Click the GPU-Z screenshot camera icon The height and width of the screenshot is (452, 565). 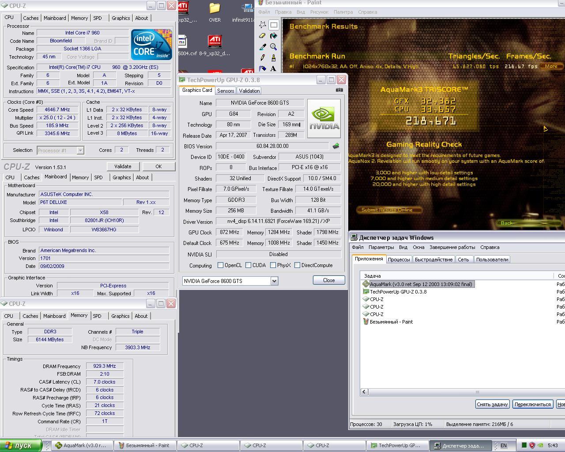339,90
